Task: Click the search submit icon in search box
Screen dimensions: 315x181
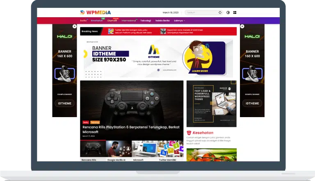Action: (x=220, y=12)
